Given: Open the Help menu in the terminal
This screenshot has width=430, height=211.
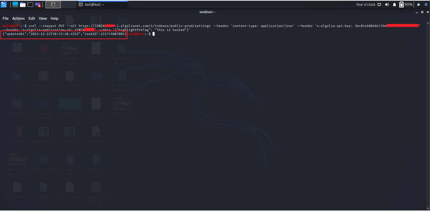Looking at the screenshot, I should pyautogui.click(x=55, y=18).
